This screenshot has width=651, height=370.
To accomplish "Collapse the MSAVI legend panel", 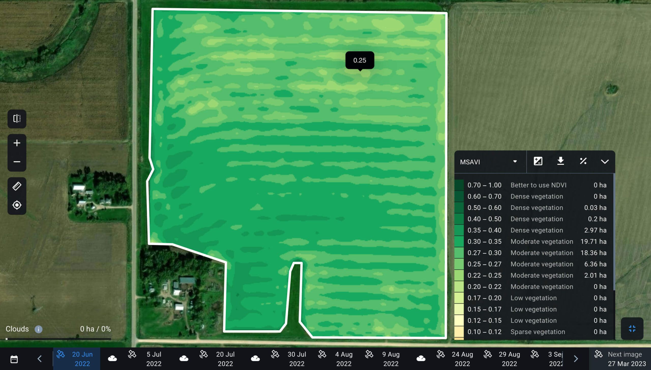I will (x=605, y=162).
